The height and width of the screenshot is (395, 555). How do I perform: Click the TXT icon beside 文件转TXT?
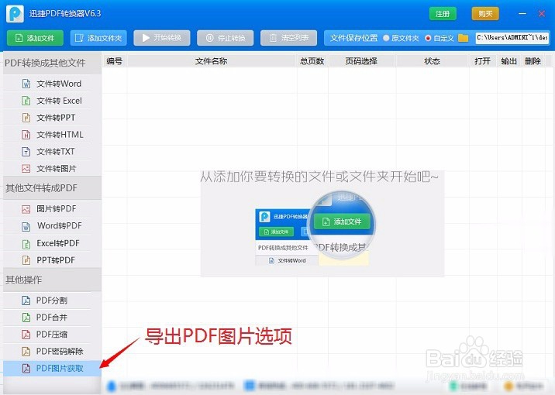pos(26,151)
